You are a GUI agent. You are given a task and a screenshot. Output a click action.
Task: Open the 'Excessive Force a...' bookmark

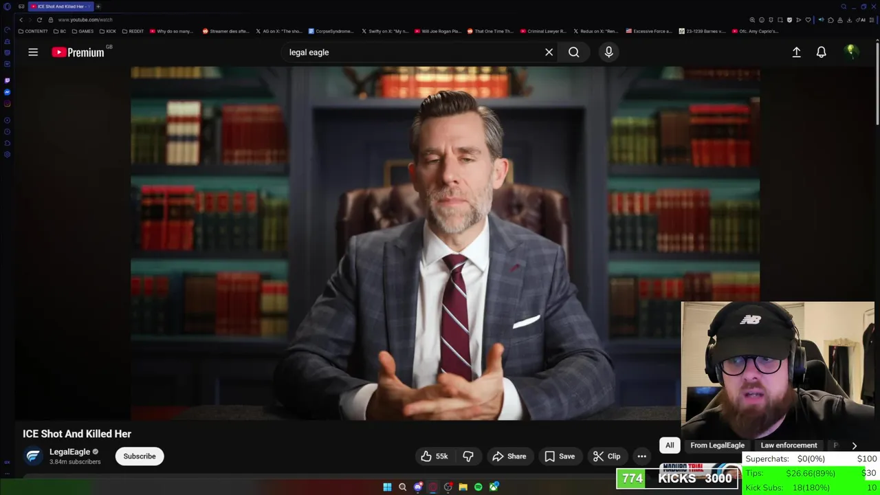[649, 31]
